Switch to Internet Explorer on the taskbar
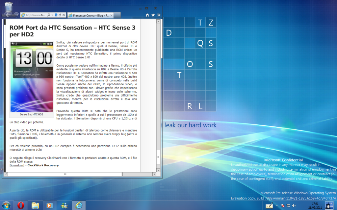 (x=79, y=205)
